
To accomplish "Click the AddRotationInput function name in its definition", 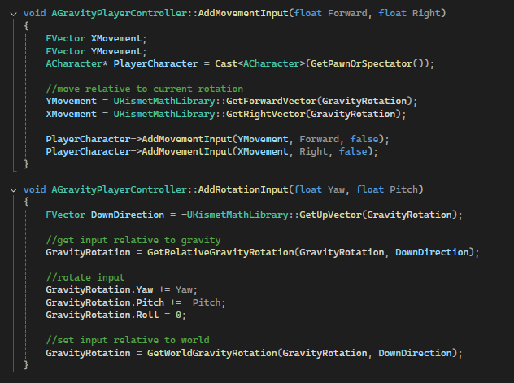I will 243,189.
